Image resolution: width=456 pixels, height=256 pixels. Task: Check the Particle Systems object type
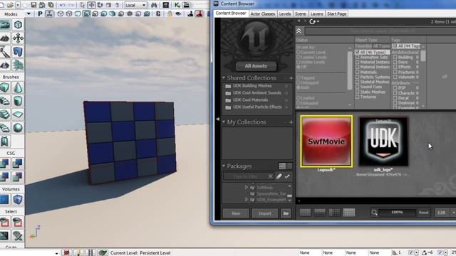point(357,77)
